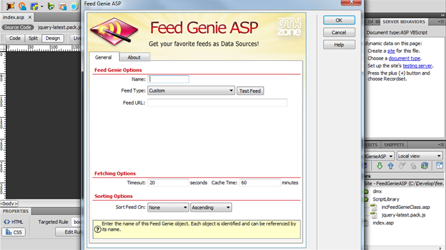Open the Local view dropdown
The width and height of the screenshot is (446, 250).
(x=419, y=156)
